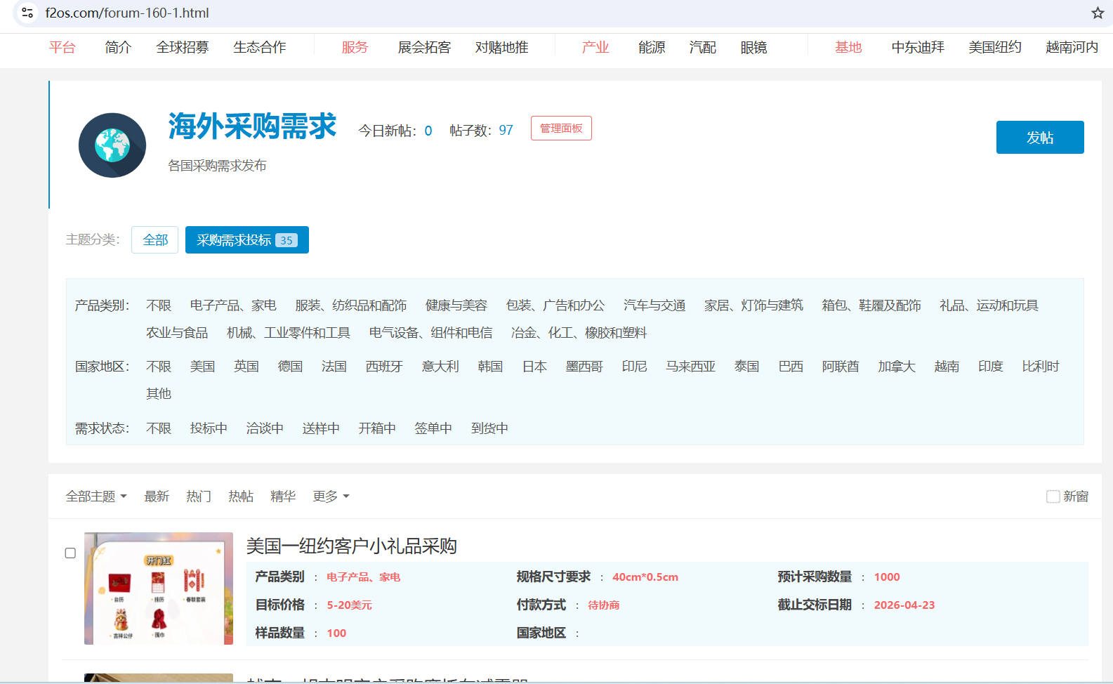
Task: Filter demand status by 投标中
Action: click(x=209, y=428)
